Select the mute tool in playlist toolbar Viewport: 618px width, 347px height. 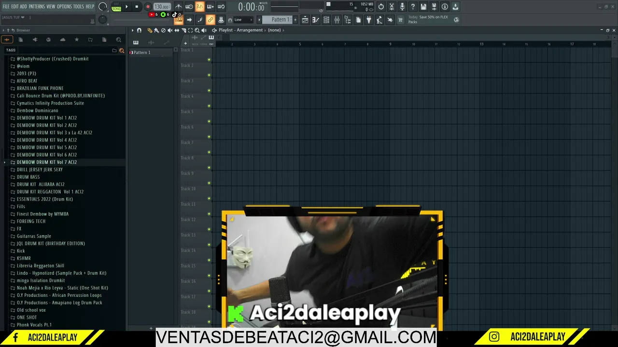pos(170,30)
